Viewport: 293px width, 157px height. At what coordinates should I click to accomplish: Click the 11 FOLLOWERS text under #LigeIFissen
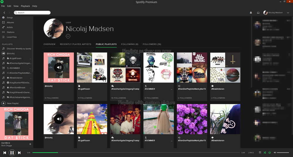click(x=85, y=98)
